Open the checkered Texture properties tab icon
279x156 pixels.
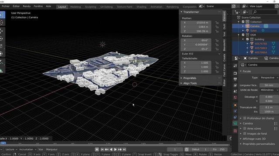coord(235,131)
